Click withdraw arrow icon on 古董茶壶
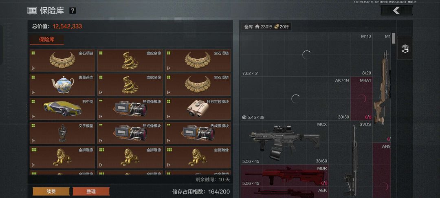 33,92
